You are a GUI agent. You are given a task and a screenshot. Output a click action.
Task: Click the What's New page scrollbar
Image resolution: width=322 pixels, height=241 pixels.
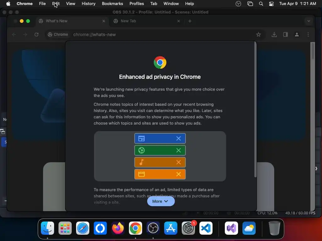tap(313, 51)
